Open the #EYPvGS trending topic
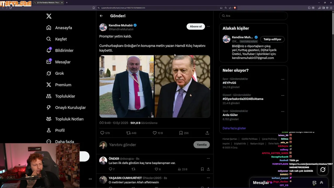 point(229,83)
